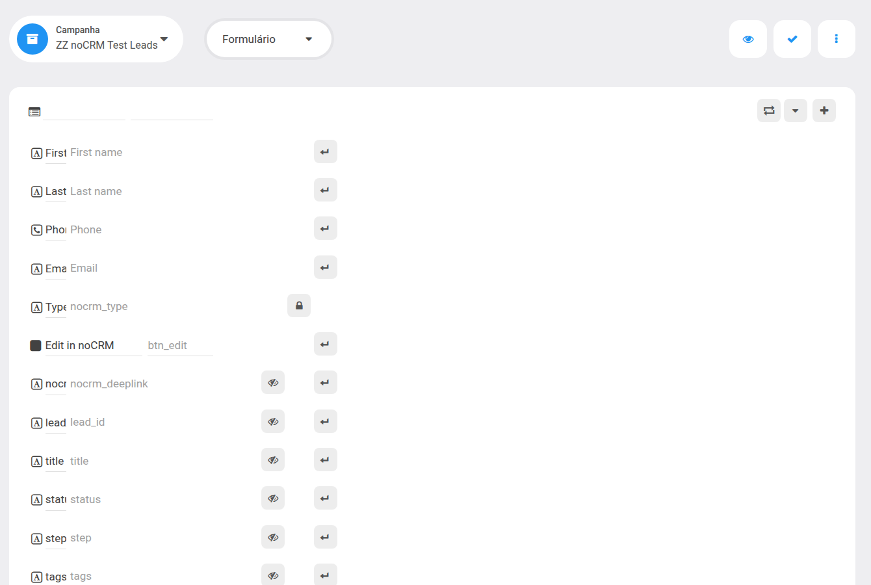Open the three-dot more options menu
This screenshot has width=871, height=585.
(837, 39)
